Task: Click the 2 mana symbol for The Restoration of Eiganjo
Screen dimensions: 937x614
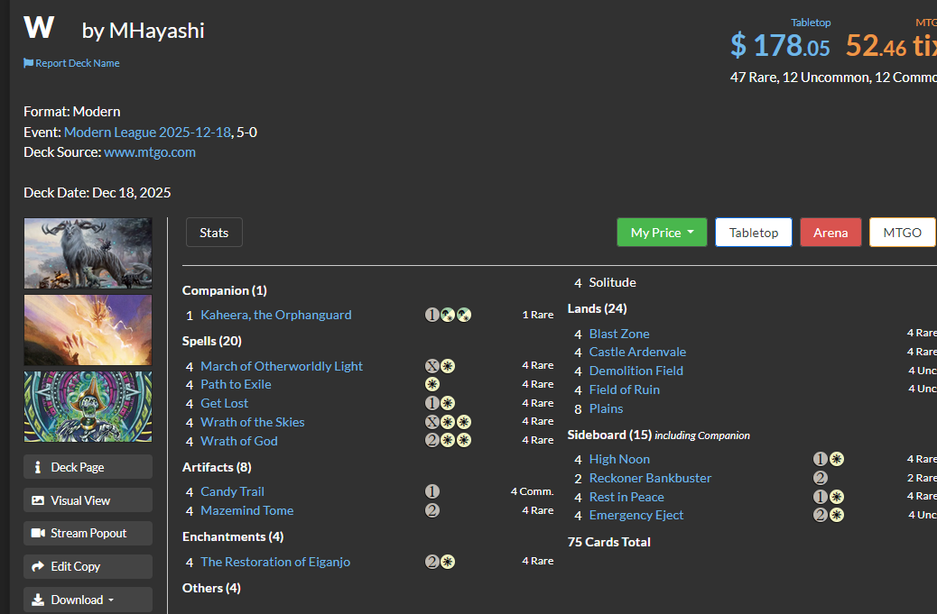Action: click(432, 562)
